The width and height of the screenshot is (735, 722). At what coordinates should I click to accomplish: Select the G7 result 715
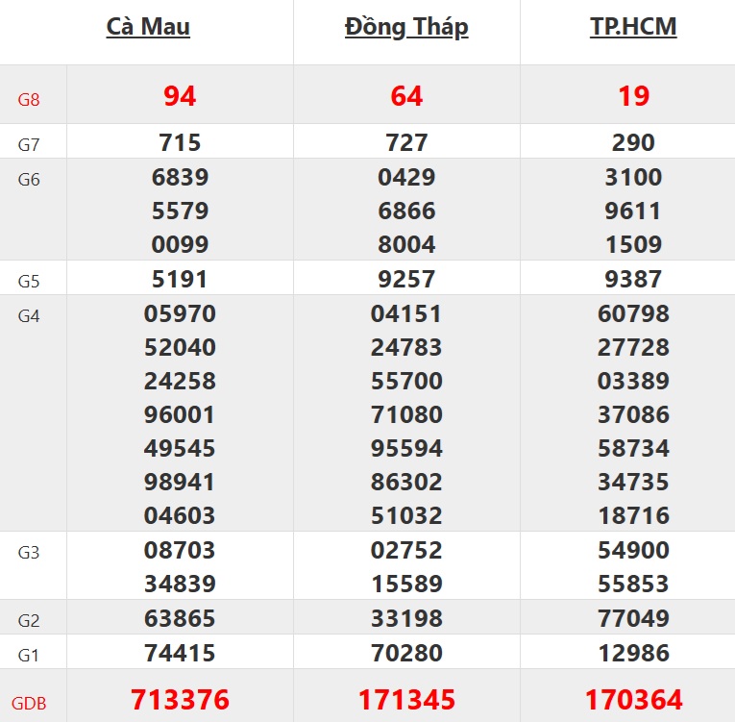180,143
